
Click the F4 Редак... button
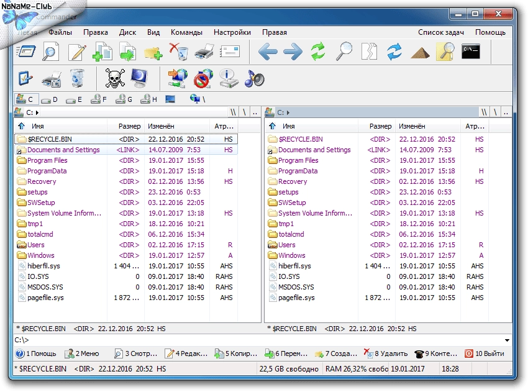186,353
